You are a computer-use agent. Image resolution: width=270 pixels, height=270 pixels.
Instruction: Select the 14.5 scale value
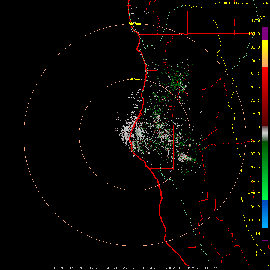(255, 114)
